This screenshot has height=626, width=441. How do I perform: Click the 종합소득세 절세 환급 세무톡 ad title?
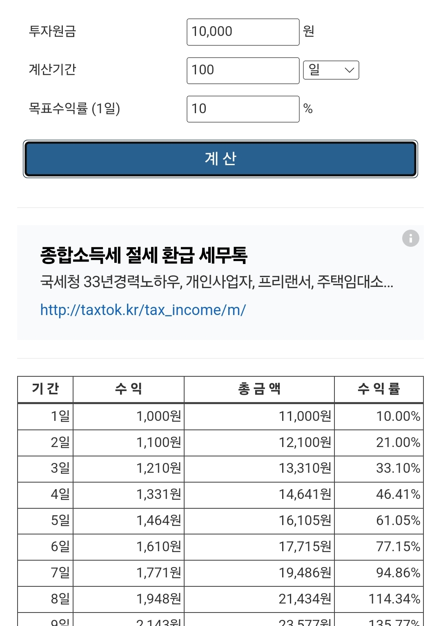pos(144,255)
